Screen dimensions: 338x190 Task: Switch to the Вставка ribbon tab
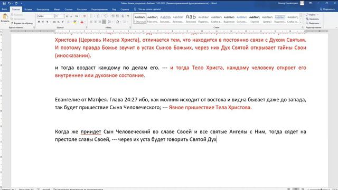28,9
